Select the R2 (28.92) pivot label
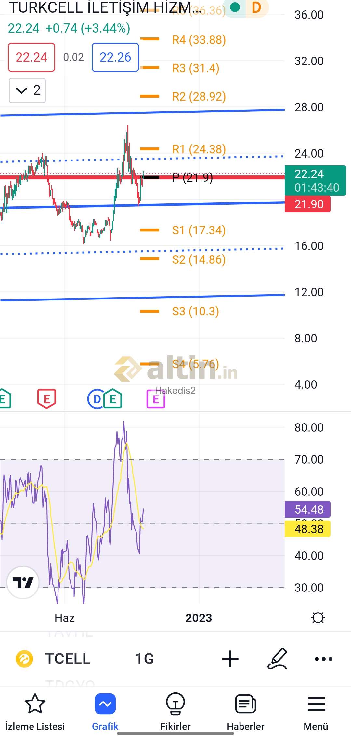The height and width of the screenshot is (737, 351). pos(199,96)
